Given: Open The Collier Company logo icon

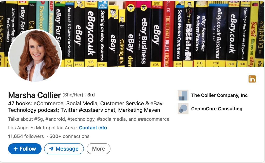Looking at the screenshot, I should tap(183, 95).
